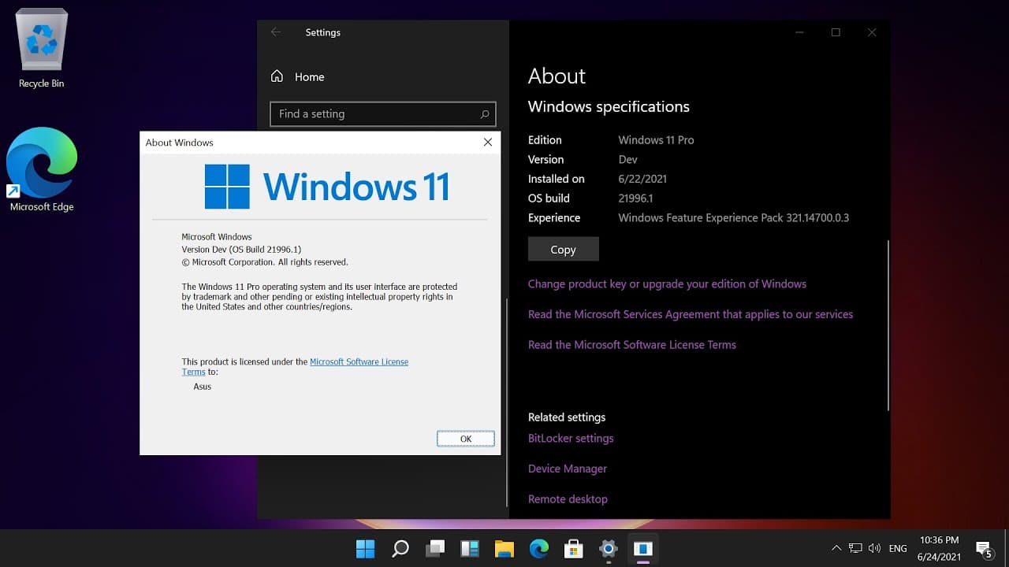
Task: Open the volume speaker icon in the tray
Action: coord(874,548)
